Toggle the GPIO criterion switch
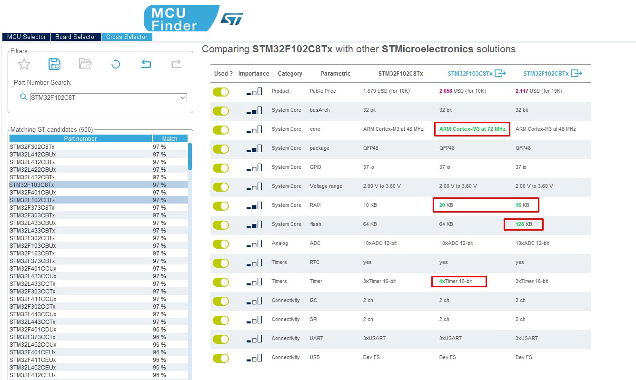Viewport: 636px width, 380px height. [x=221, y=168]
